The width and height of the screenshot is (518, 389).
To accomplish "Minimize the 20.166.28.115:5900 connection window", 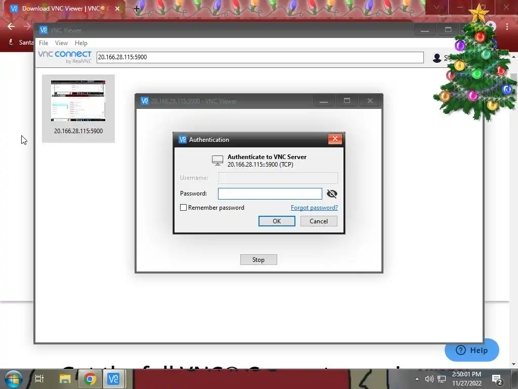I will [324, 101].
